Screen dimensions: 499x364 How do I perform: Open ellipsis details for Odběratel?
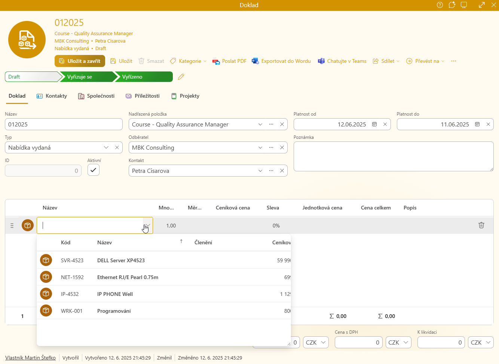click(271, 147)
